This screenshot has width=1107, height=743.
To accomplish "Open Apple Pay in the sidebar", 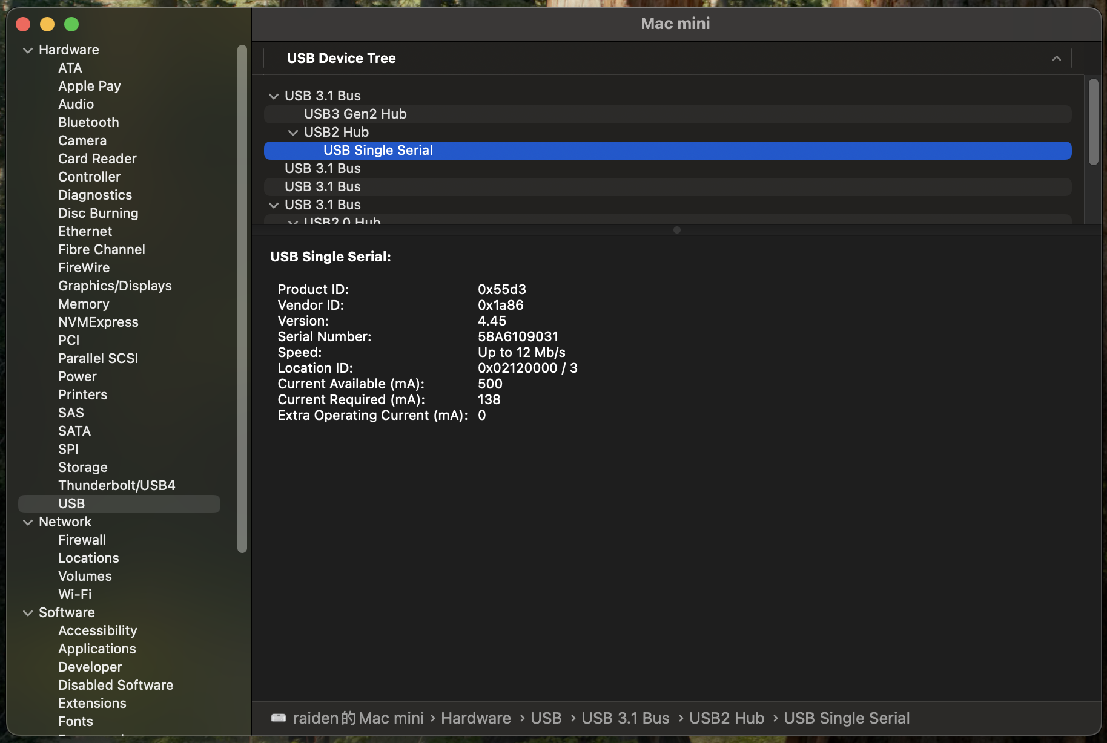I will coord(90,87).
